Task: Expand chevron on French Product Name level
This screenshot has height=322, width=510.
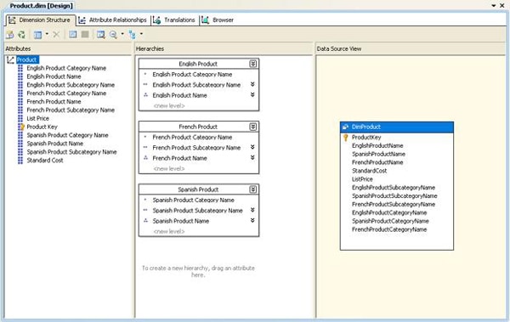Action: click(x=252, y=158)
